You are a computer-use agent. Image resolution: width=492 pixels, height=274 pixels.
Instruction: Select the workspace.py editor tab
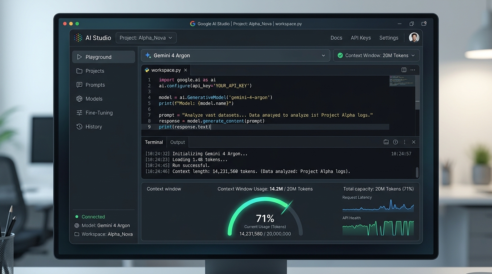[x=166, y=70]
